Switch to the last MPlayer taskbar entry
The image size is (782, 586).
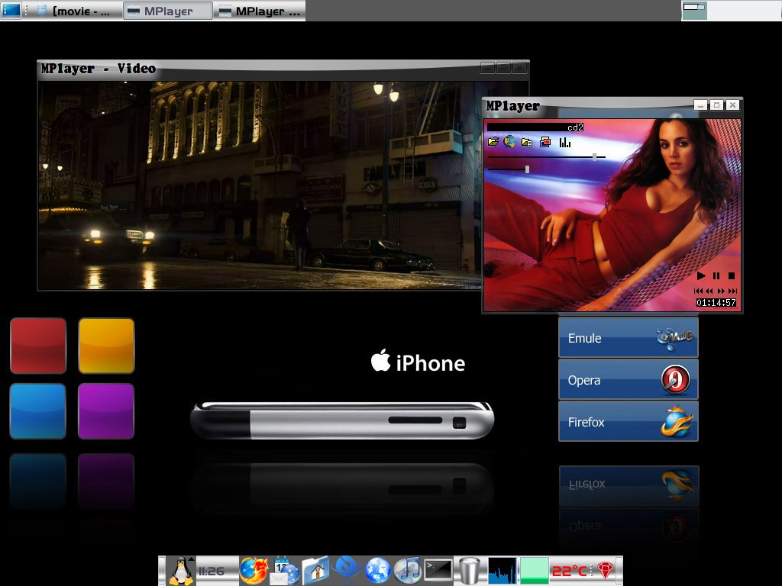(260, 11)
